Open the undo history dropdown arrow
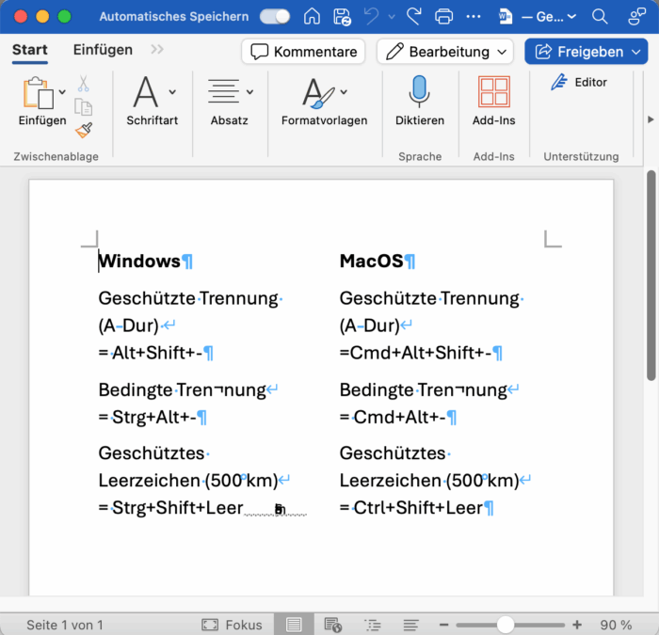Screen dimensions: 659x635 coord(392,17)
